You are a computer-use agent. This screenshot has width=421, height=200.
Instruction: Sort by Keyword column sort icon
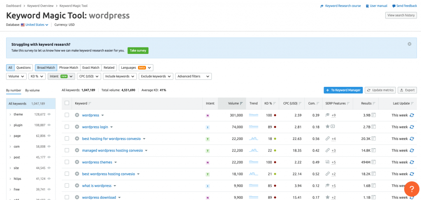90,103
